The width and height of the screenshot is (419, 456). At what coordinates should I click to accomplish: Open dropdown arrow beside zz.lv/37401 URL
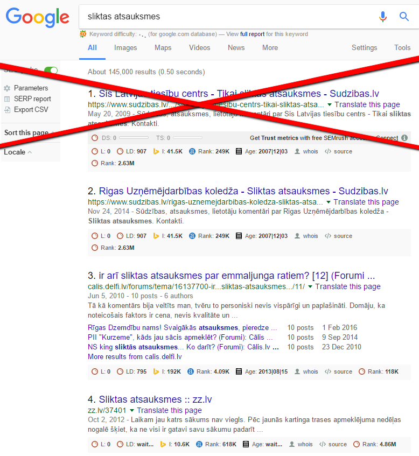coord(132,410)
